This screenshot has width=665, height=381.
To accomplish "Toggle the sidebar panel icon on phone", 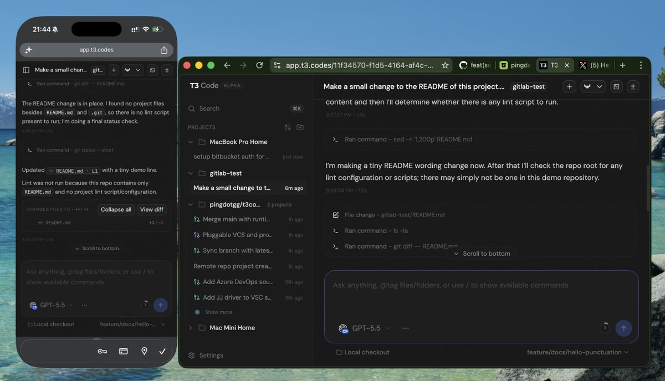I will click(x=26, y=70).
